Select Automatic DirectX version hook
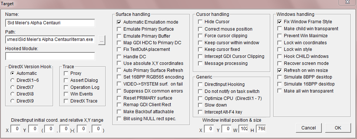This screenshot has width=357, height=139. tap(13, 73)
